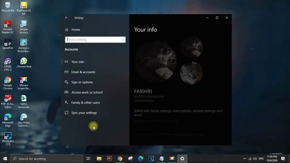Viewport: 290px width, 163px height.
Task: Open Task View from taskbar
Action: [88, 158]
